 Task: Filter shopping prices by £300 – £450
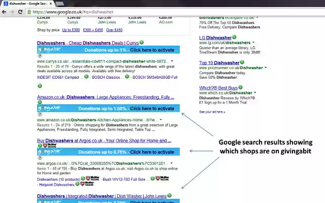coord(93,30)
